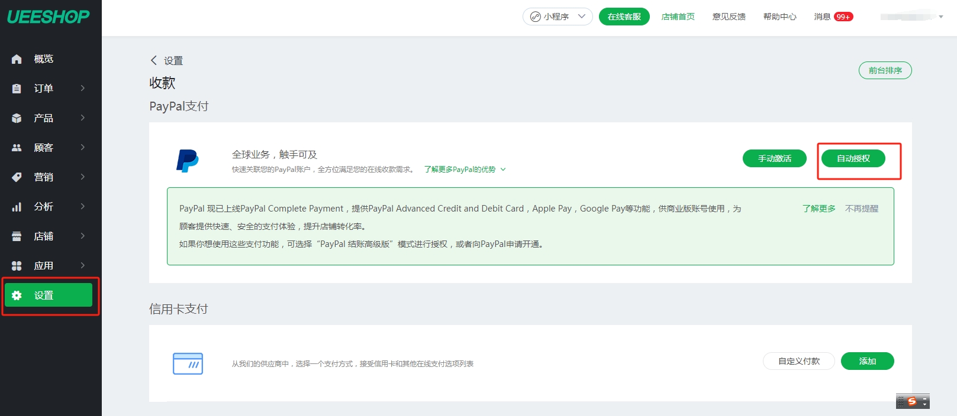Click the 自定义付款 button
Image resolution: width=957 pixels, height=416 pixels.
[x=799, y=361]
